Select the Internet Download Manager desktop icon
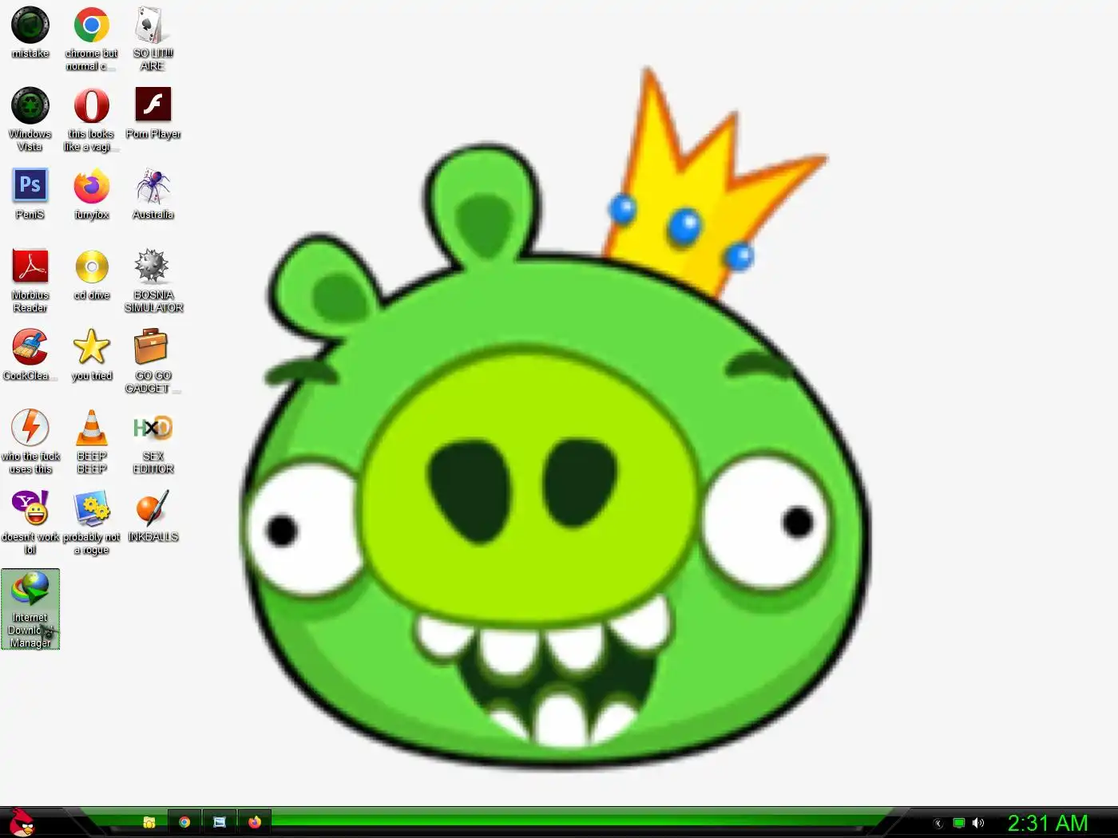This screenshot has height=838, width=1118. point(30,609)
